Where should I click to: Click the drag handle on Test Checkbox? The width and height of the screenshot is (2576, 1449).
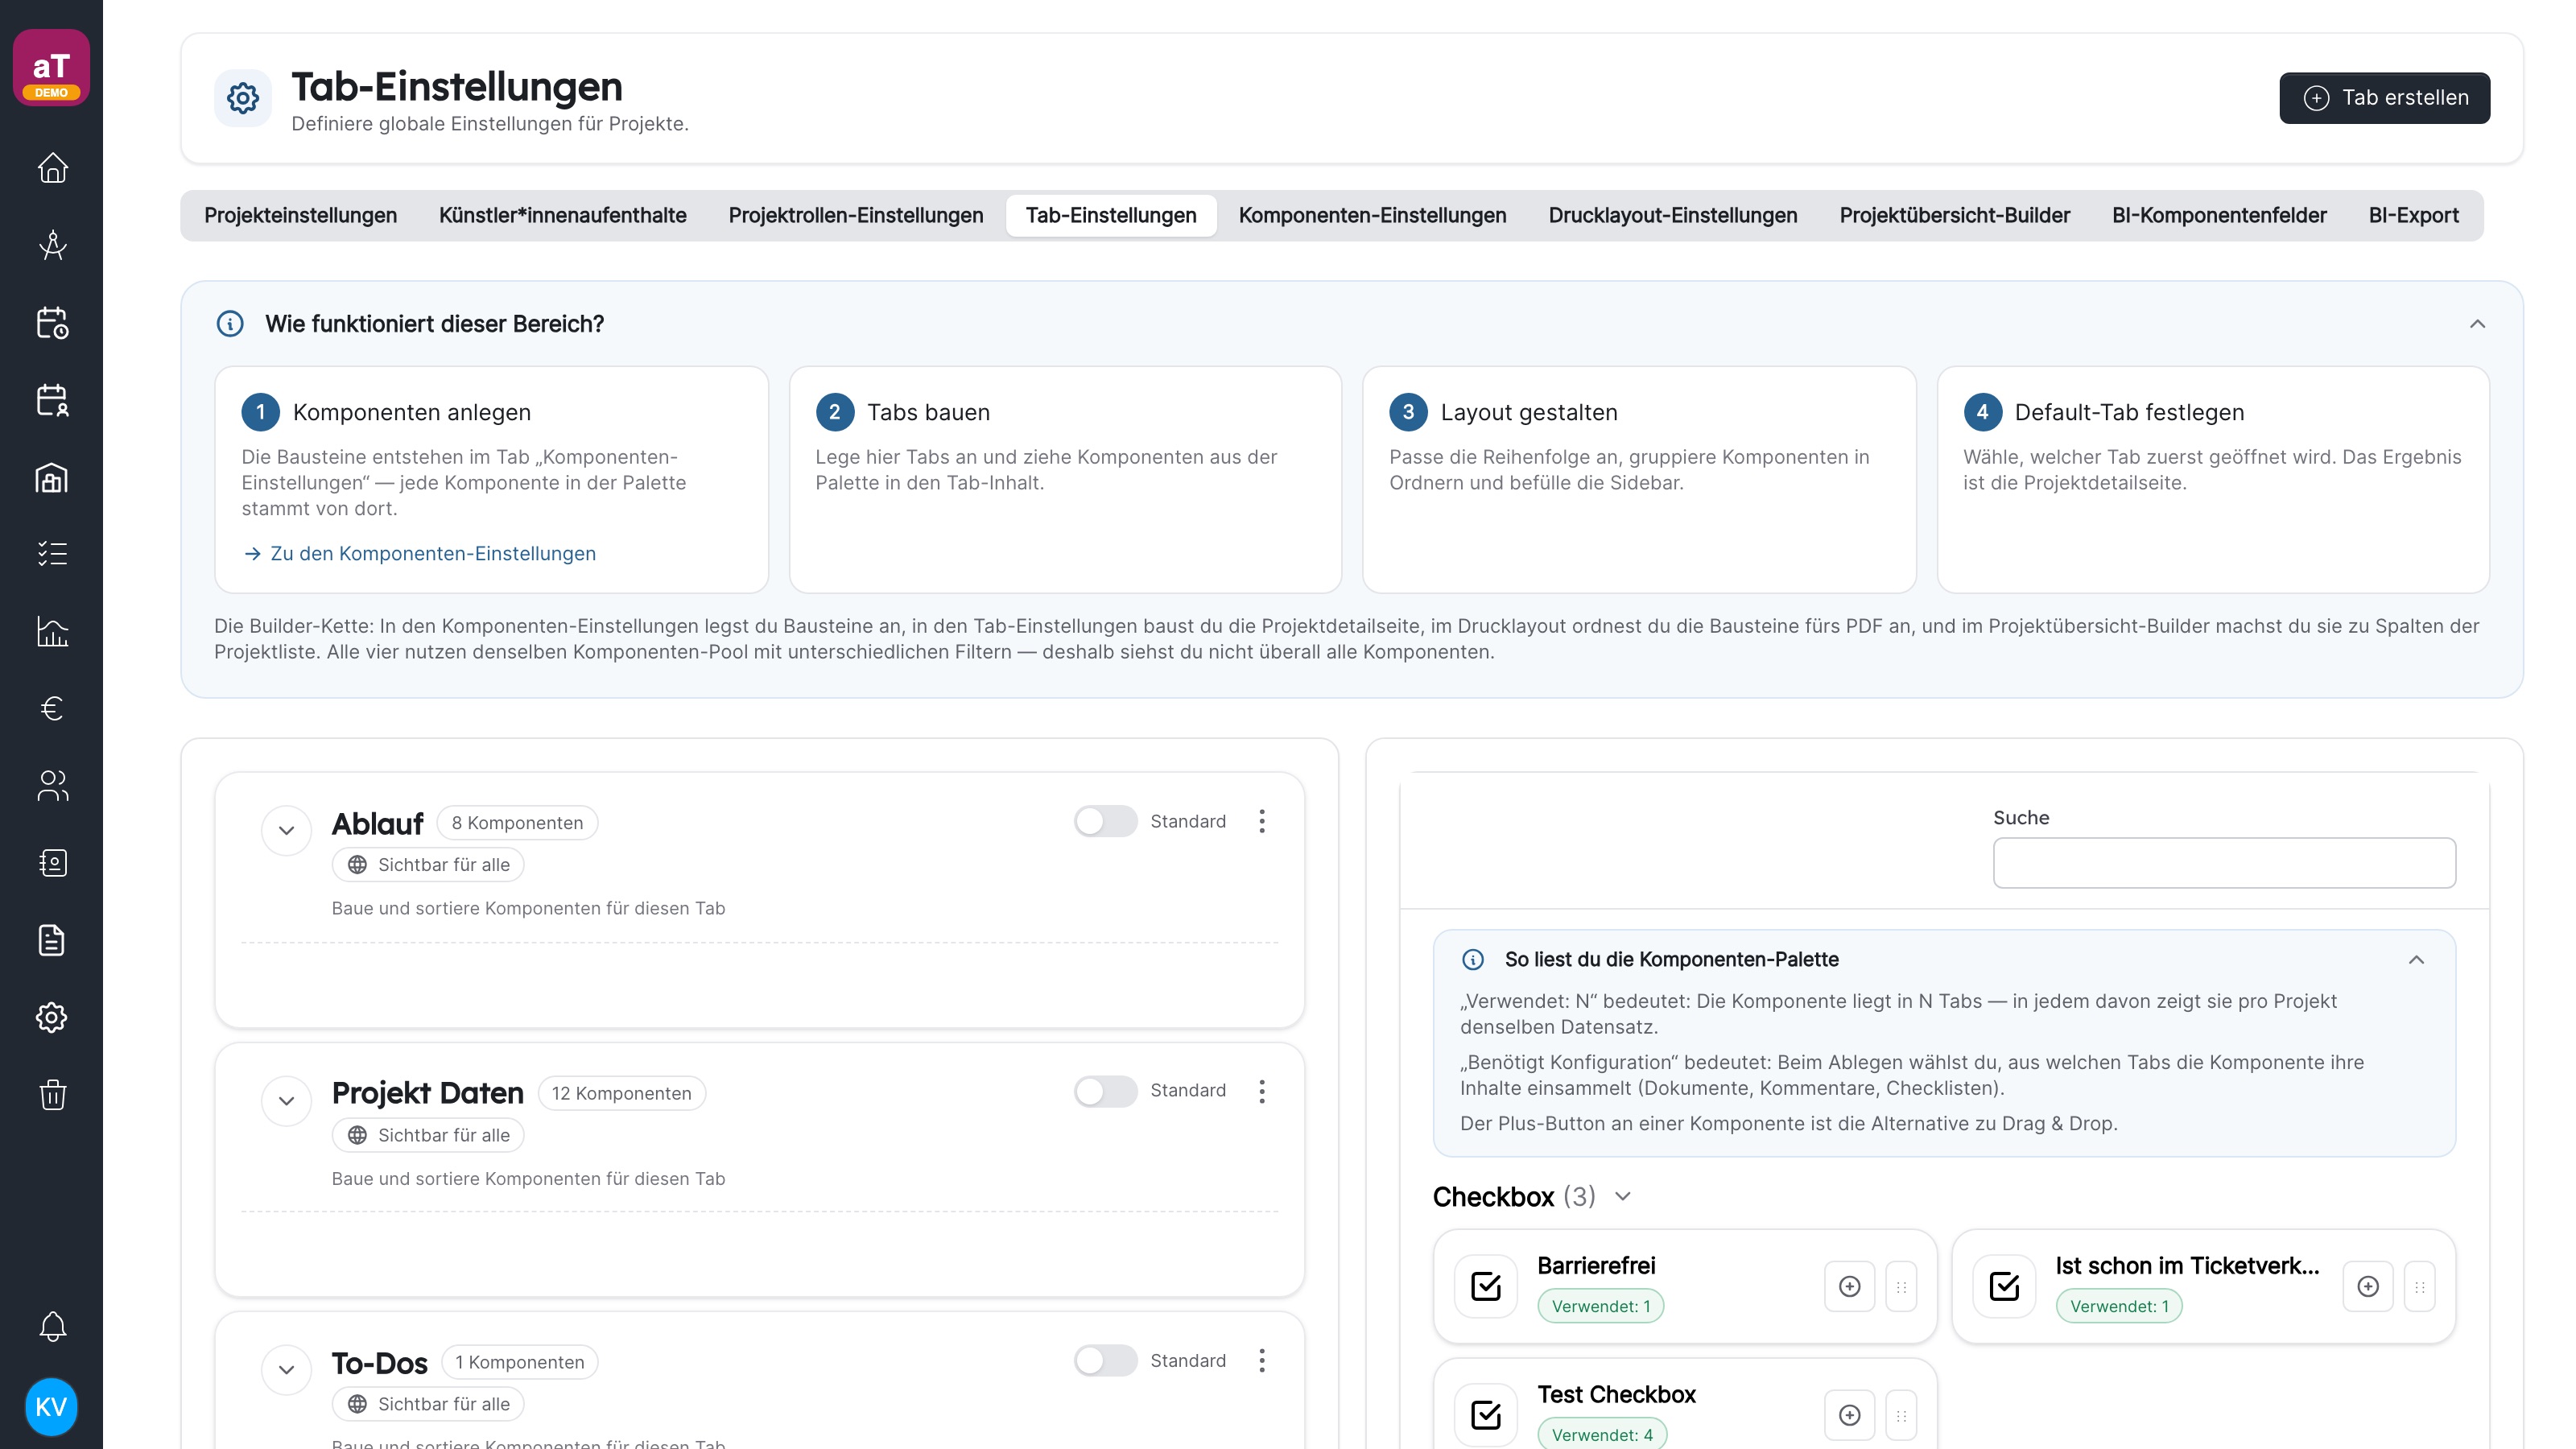pyautogui.click(x=1901, y=1415)
